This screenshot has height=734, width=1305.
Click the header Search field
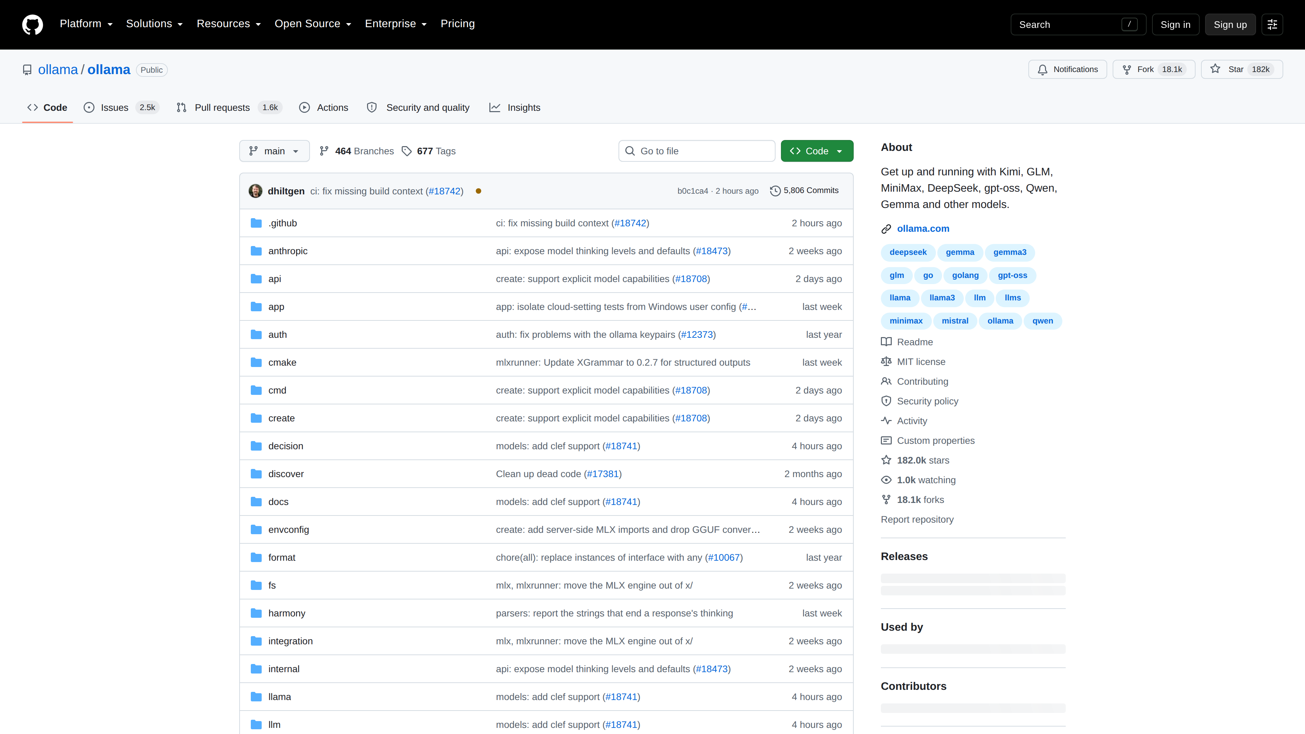[x=1078, y=24]
